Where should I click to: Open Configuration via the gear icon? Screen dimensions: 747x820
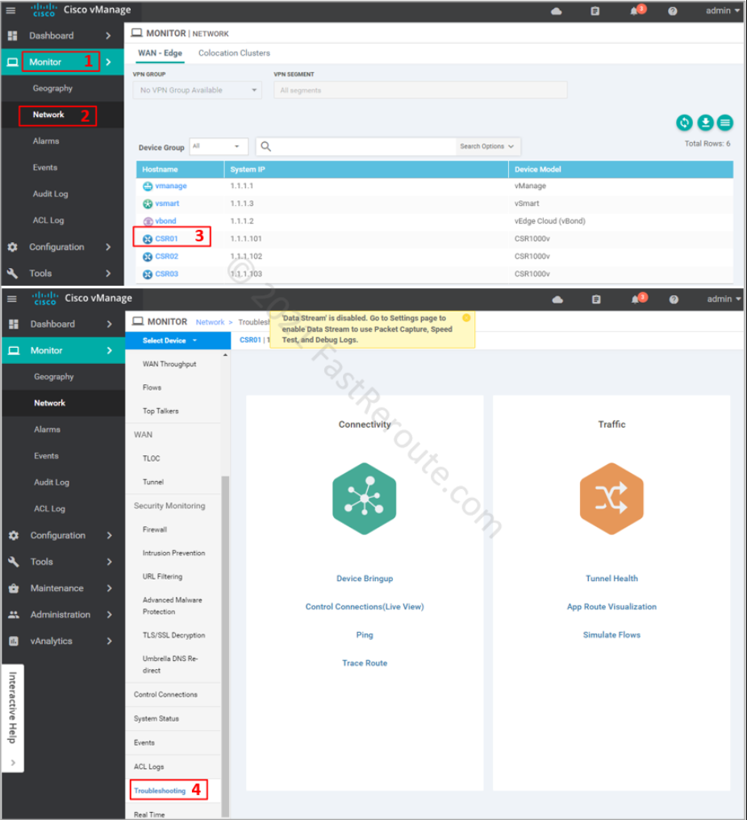click(13, 247)
